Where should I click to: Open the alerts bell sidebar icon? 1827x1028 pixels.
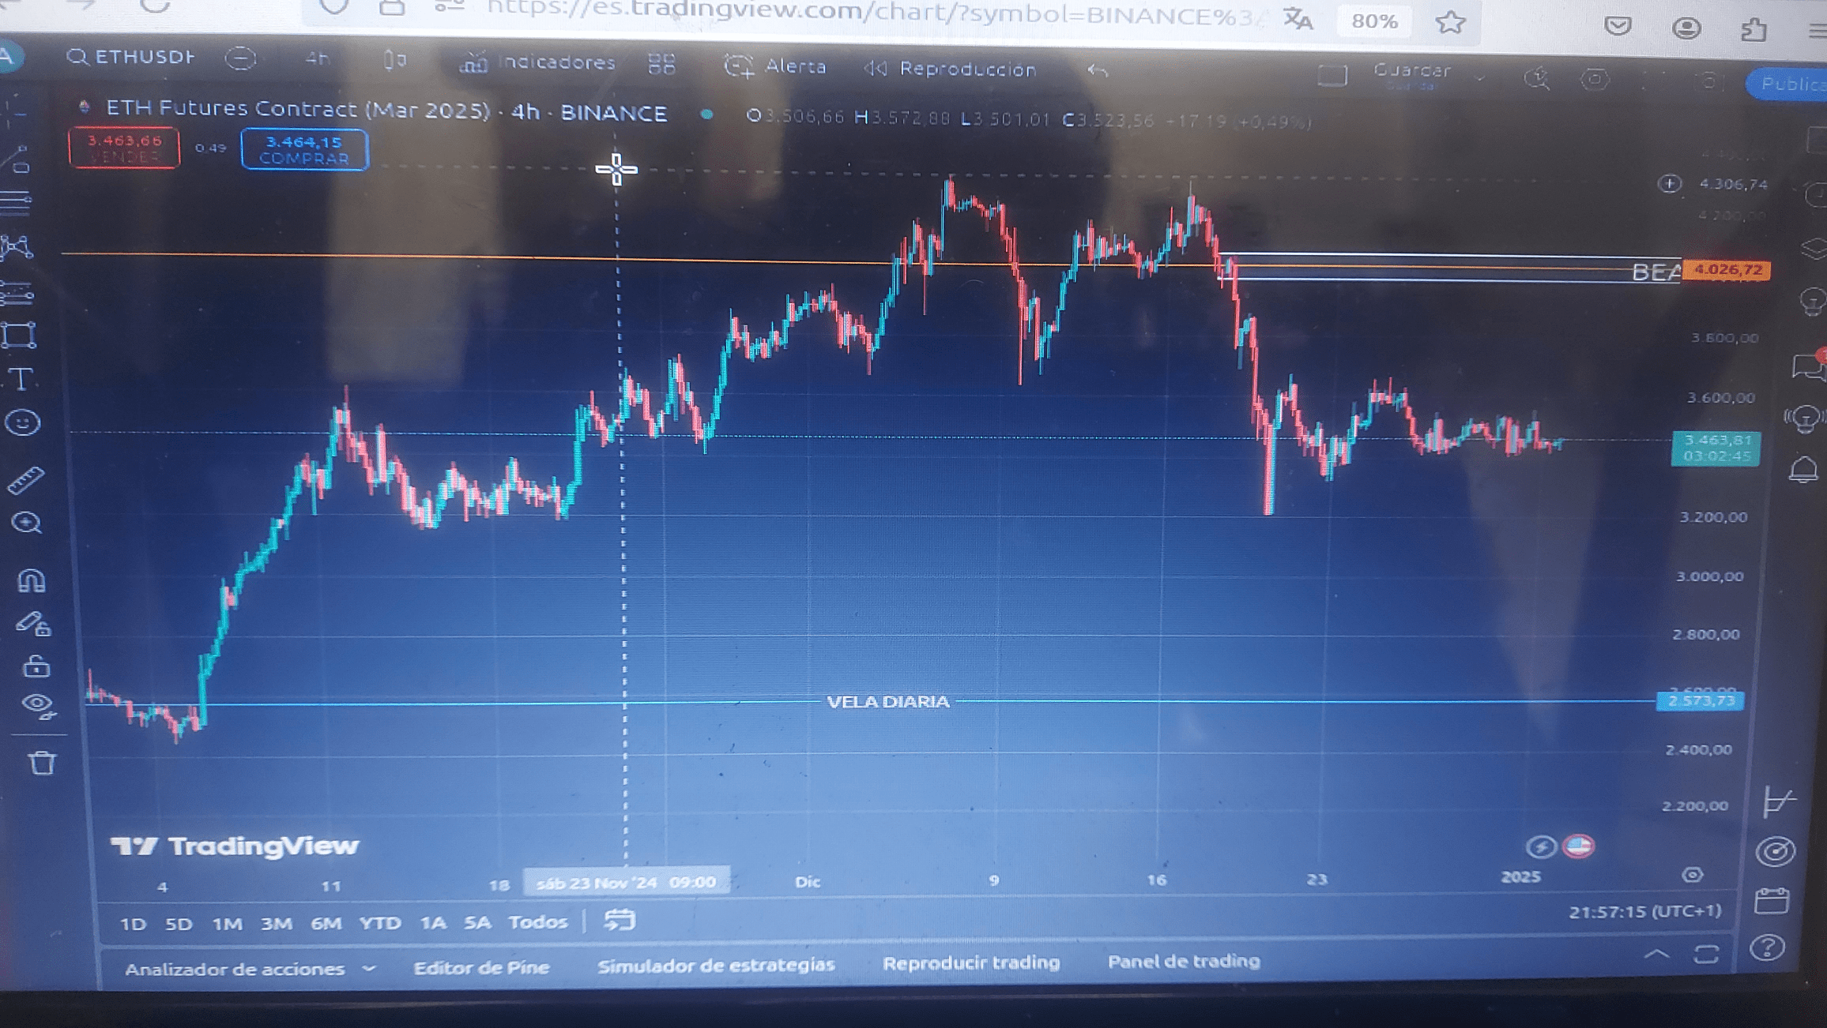click(x=1803, y=469)
